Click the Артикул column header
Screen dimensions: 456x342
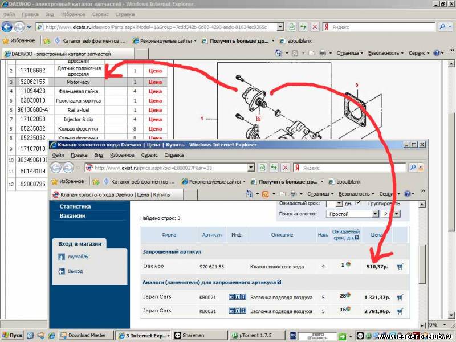click(x=211, y=235)
